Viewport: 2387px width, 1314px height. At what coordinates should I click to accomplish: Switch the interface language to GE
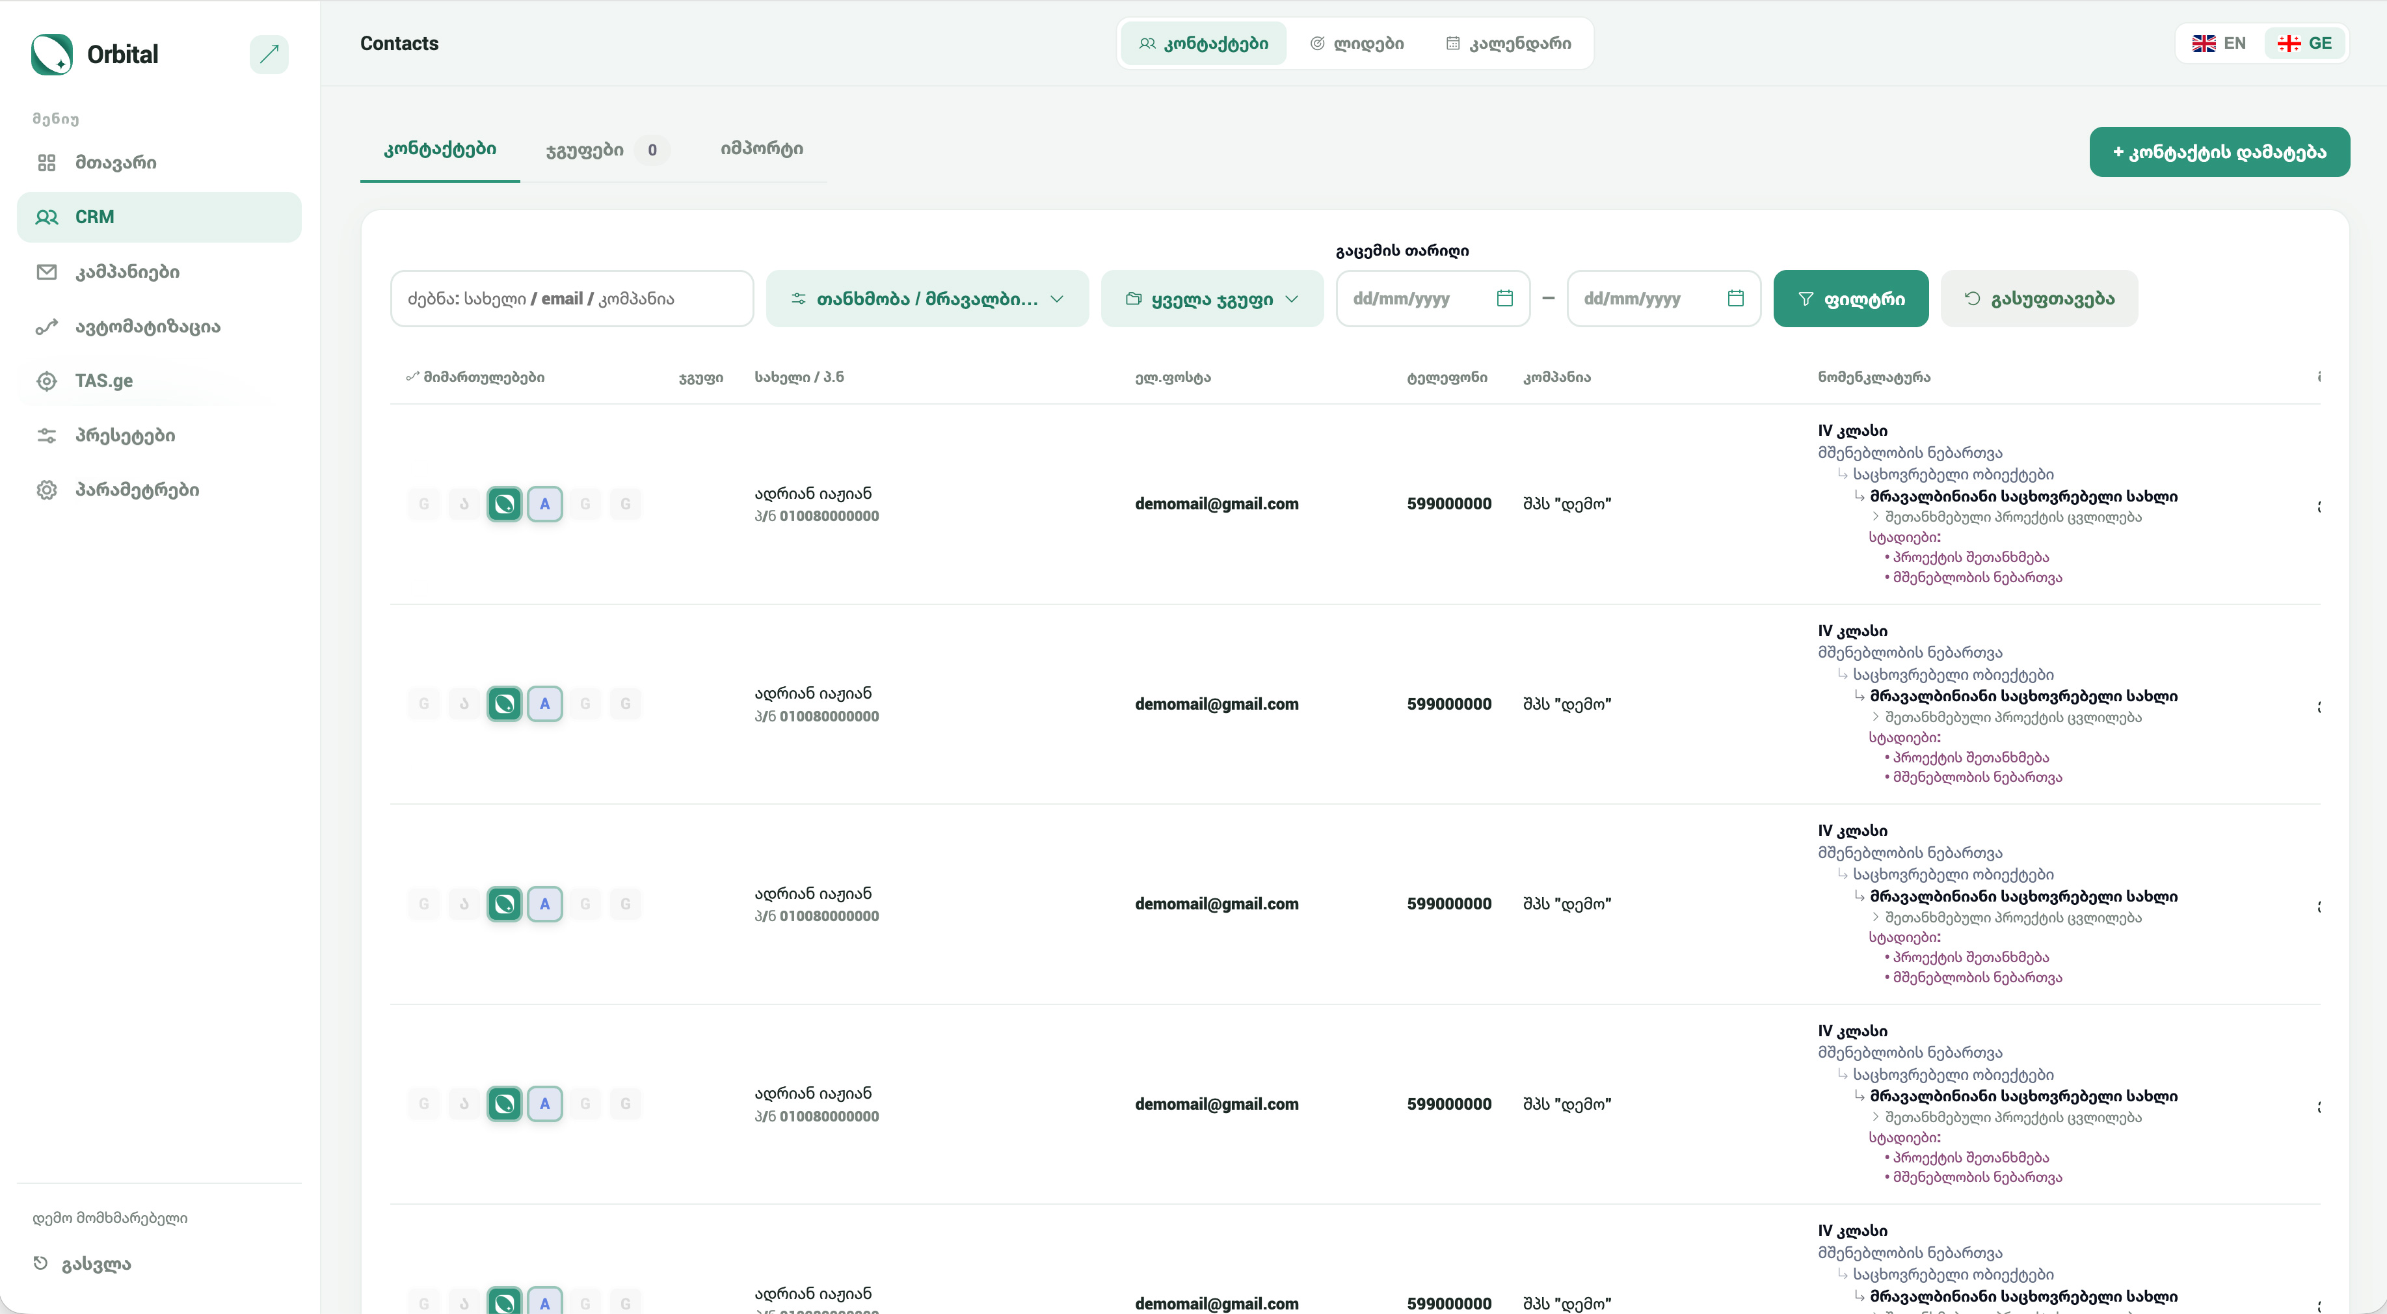(x=2304, y=44)
